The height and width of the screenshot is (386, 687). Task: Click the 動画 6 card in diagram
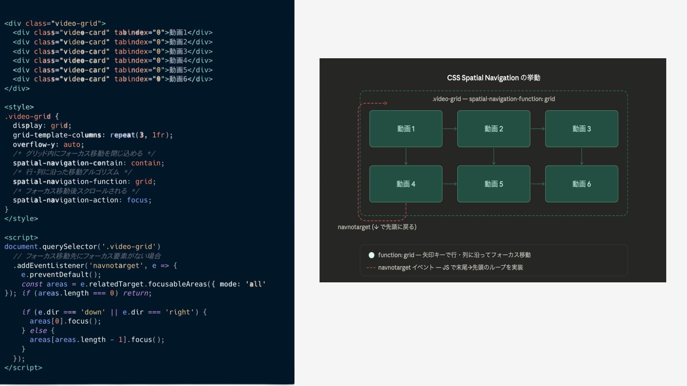coord(581,184)
